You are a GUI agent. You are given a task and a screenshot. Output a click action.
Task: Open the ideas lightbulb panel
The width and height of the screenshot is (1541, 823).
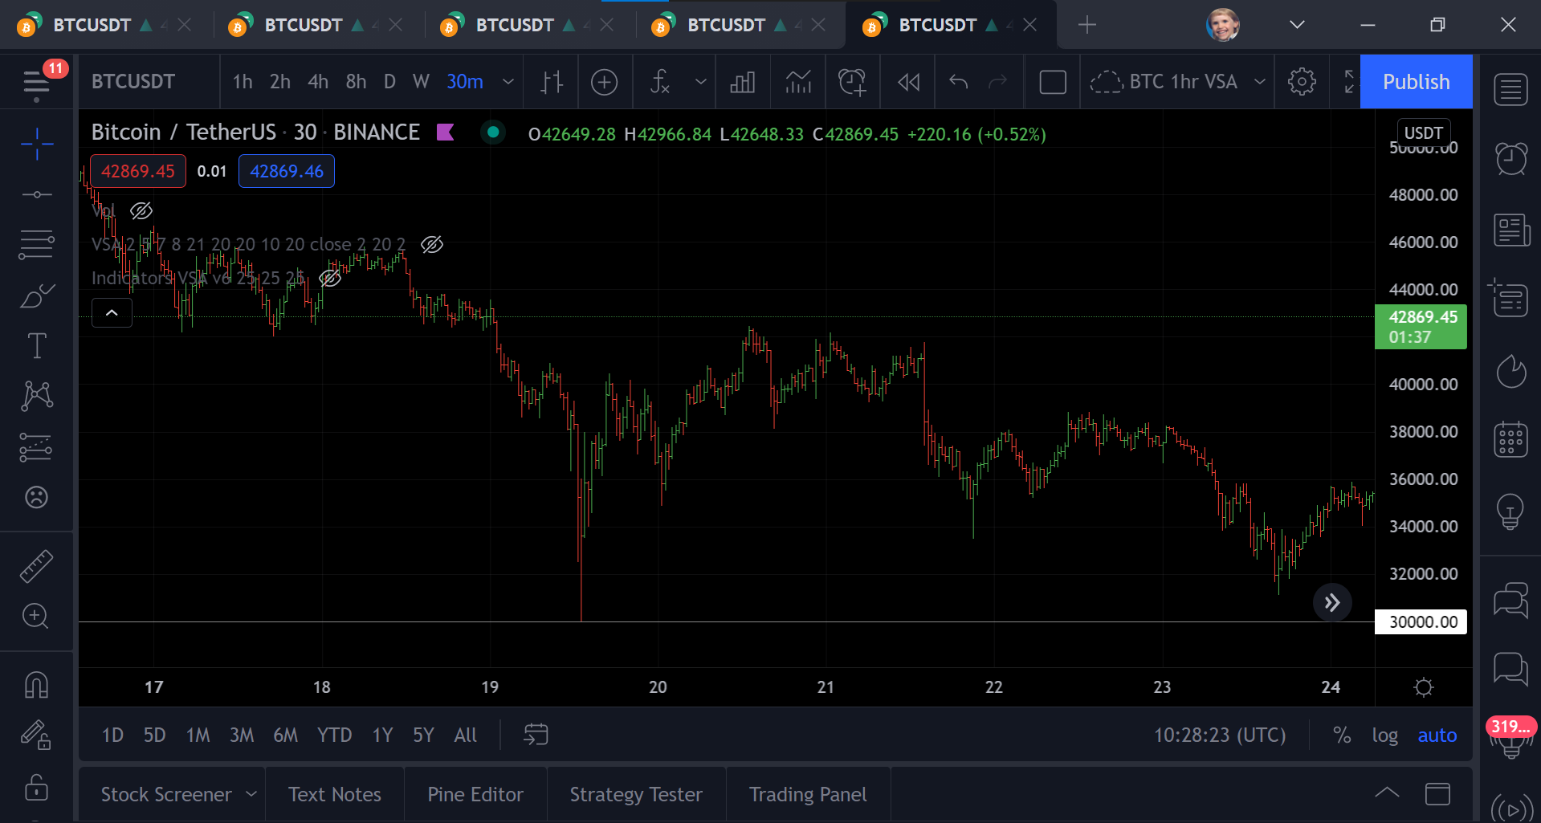1510,511
